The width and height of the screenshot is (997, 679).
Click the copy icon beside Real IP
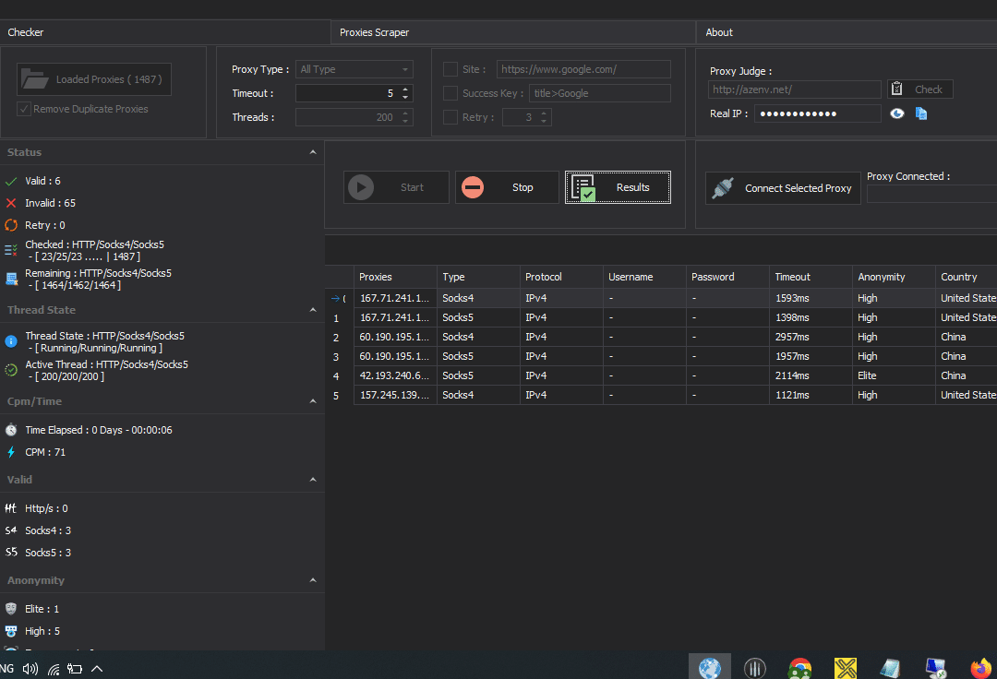(920, 113)
